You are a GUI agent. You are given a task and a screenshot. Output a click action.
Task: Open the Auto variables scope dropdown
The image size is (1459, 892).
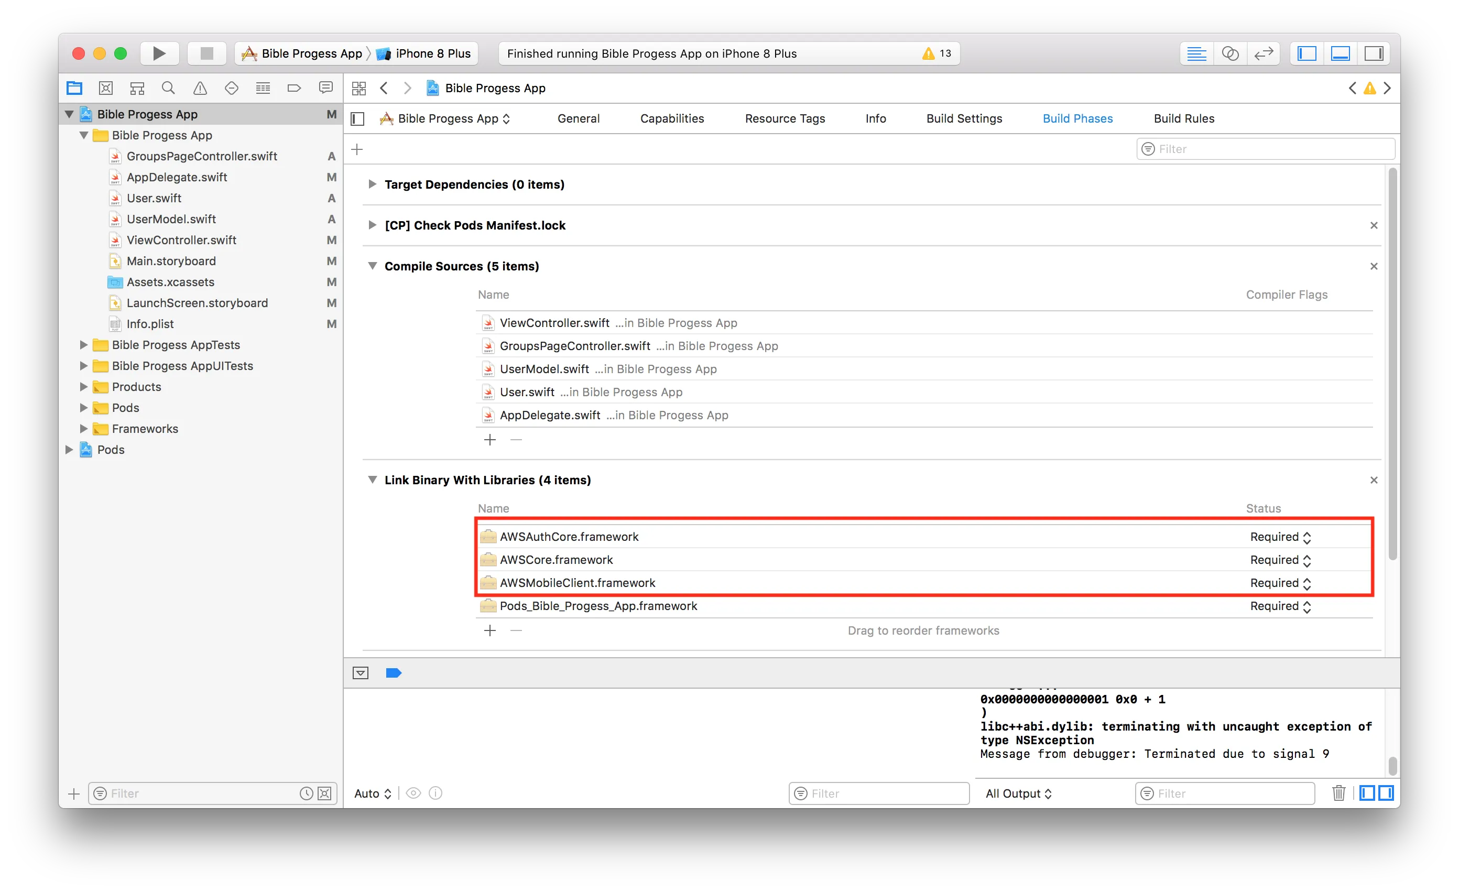[373, 793]
